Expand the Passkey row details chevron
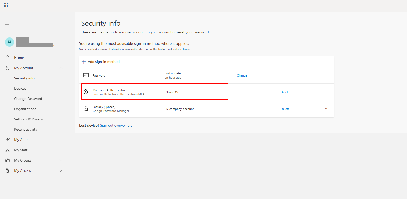407x199 pixels. tap(326, 109)
